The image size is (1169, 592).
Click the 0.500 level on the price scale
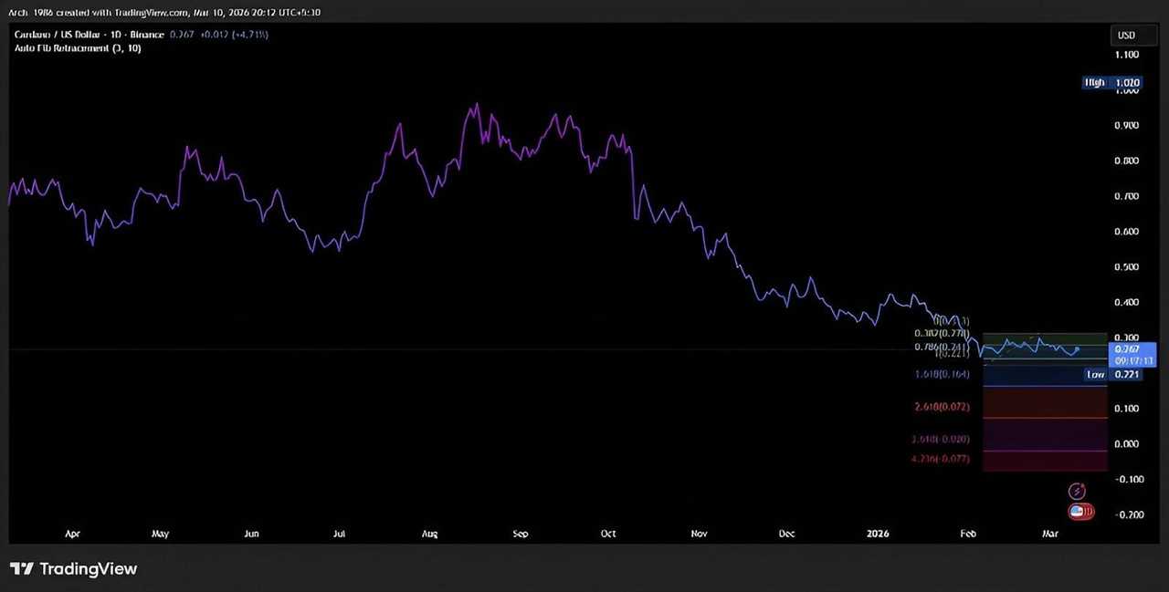1126,266
